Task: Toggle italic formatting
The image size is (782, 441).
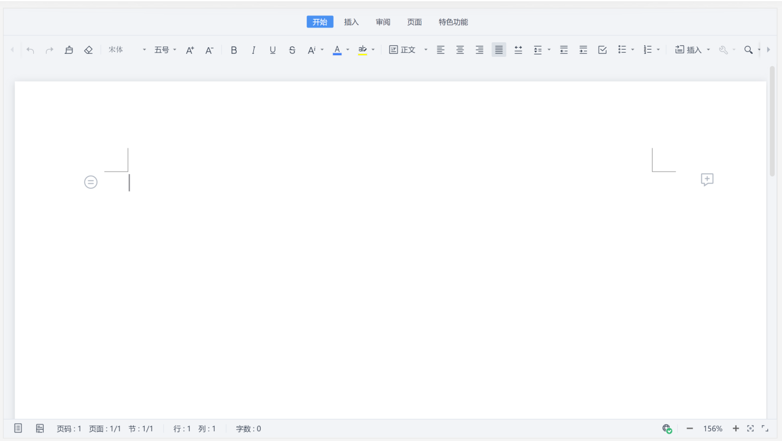Action: click(253, 50)
